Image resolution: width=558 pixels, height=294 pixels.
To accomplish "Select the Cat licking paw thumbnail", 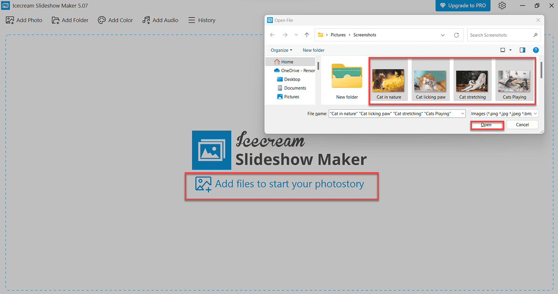I will click(430, 81).
